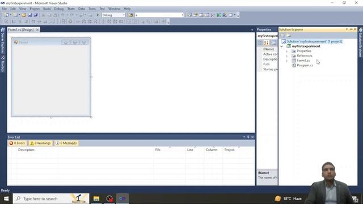Open the Solution Explorer window position dropdown
The width and height of the screenshot is (363, 204).
click(347, 29)
